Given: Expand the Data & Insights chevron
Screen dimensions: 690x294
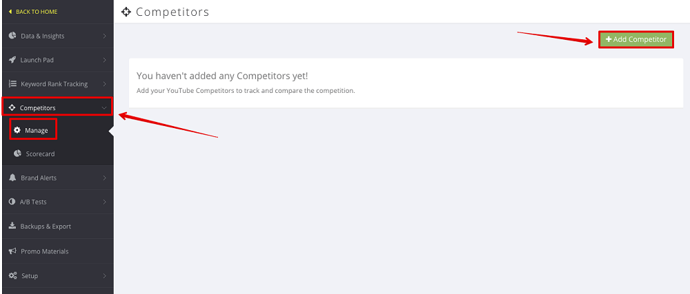Looking at the screenshot, I should (104, 36).
